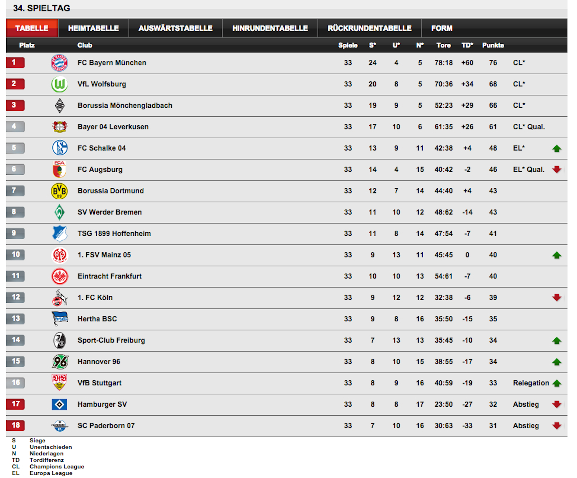Open the Form tab
577x478 pixels.
[442, 28]
